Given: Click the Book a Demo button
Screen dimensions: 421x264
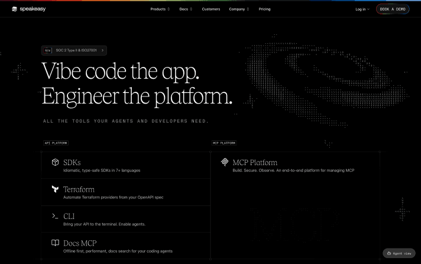Looking at the screenshot, I should point(393,9).
